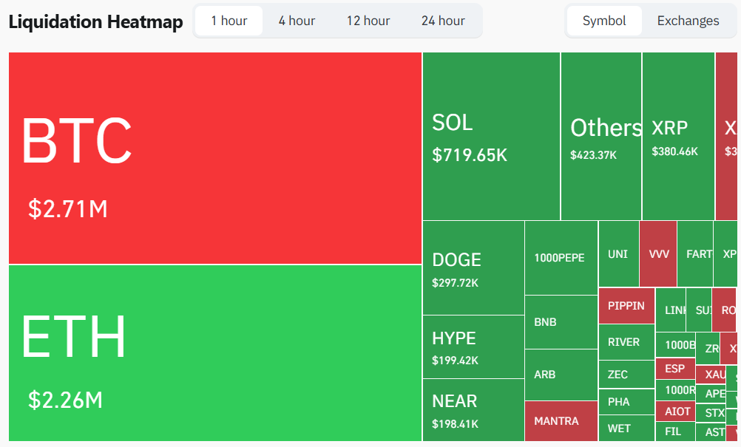Toggle view to Symbol grouping
The image size is (741, 447).
604,21
